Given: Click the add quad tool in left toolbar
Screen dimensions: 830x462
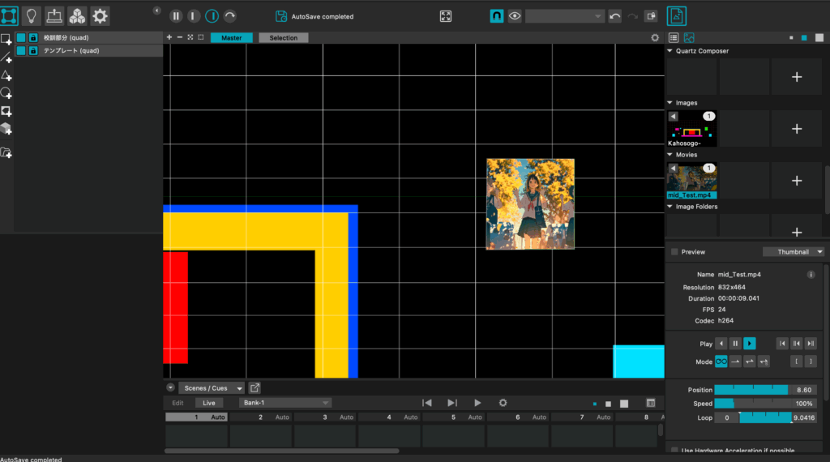Looking at the screenshot, I should click(6, 39).
